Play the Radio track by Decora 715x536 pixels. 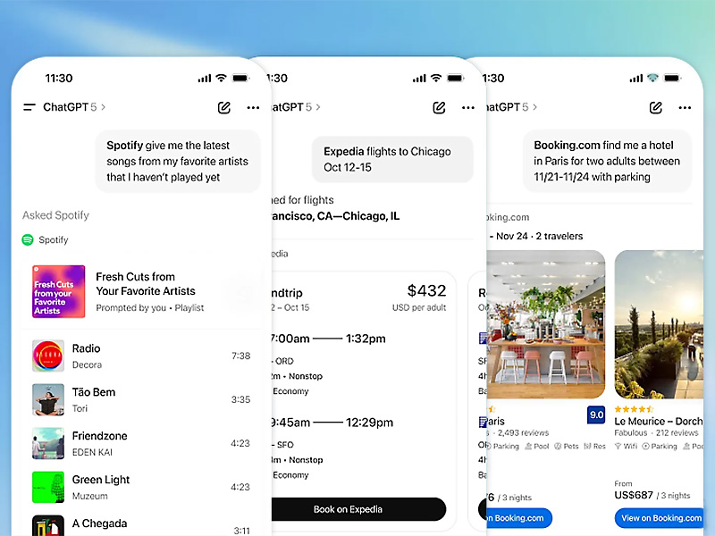(141, 356)
